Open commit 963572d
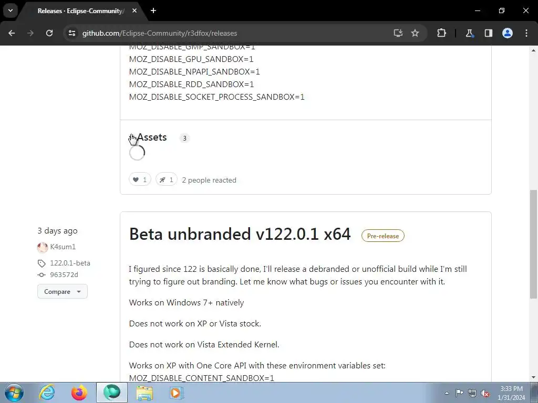The height and width of the screenshot is (403, 538). coord(64,275)
